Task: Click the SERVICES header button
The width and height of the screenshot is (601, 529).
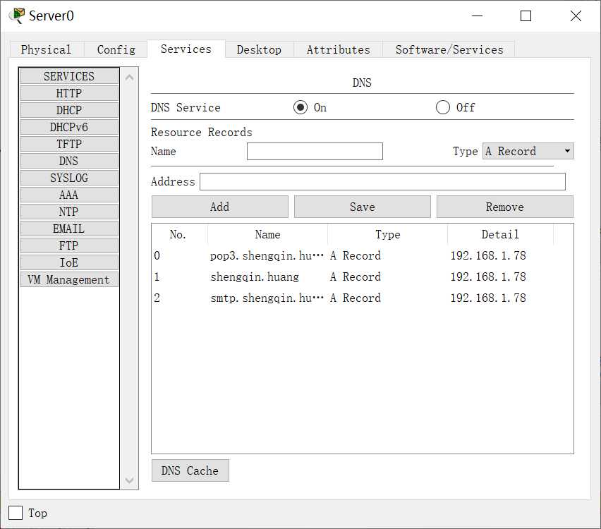Action: tap(69, 76)
